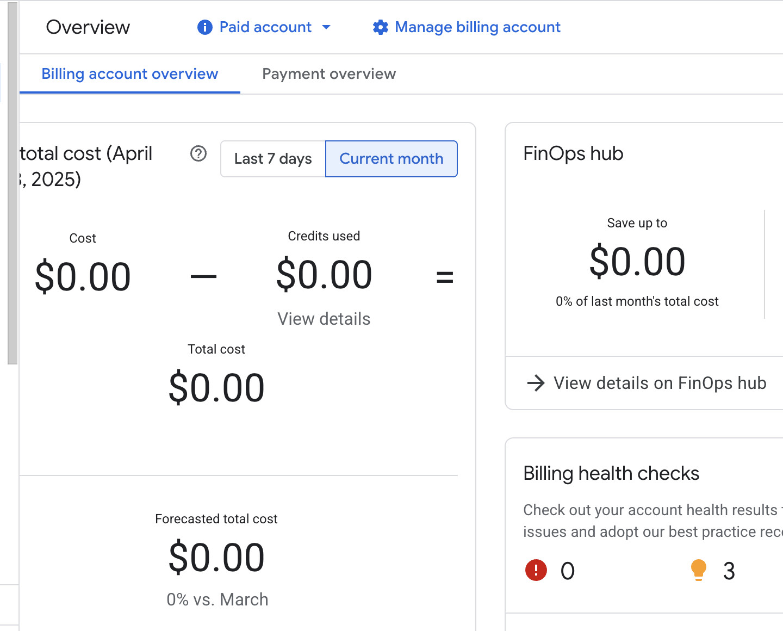This screenshot has width=783, height=631.
Task: Open the help question mark near total cost
Action: [x=198, y=154]
